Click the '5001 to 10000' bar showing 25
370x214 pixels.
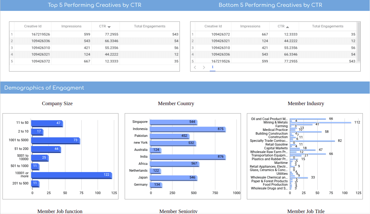(40, 158)
